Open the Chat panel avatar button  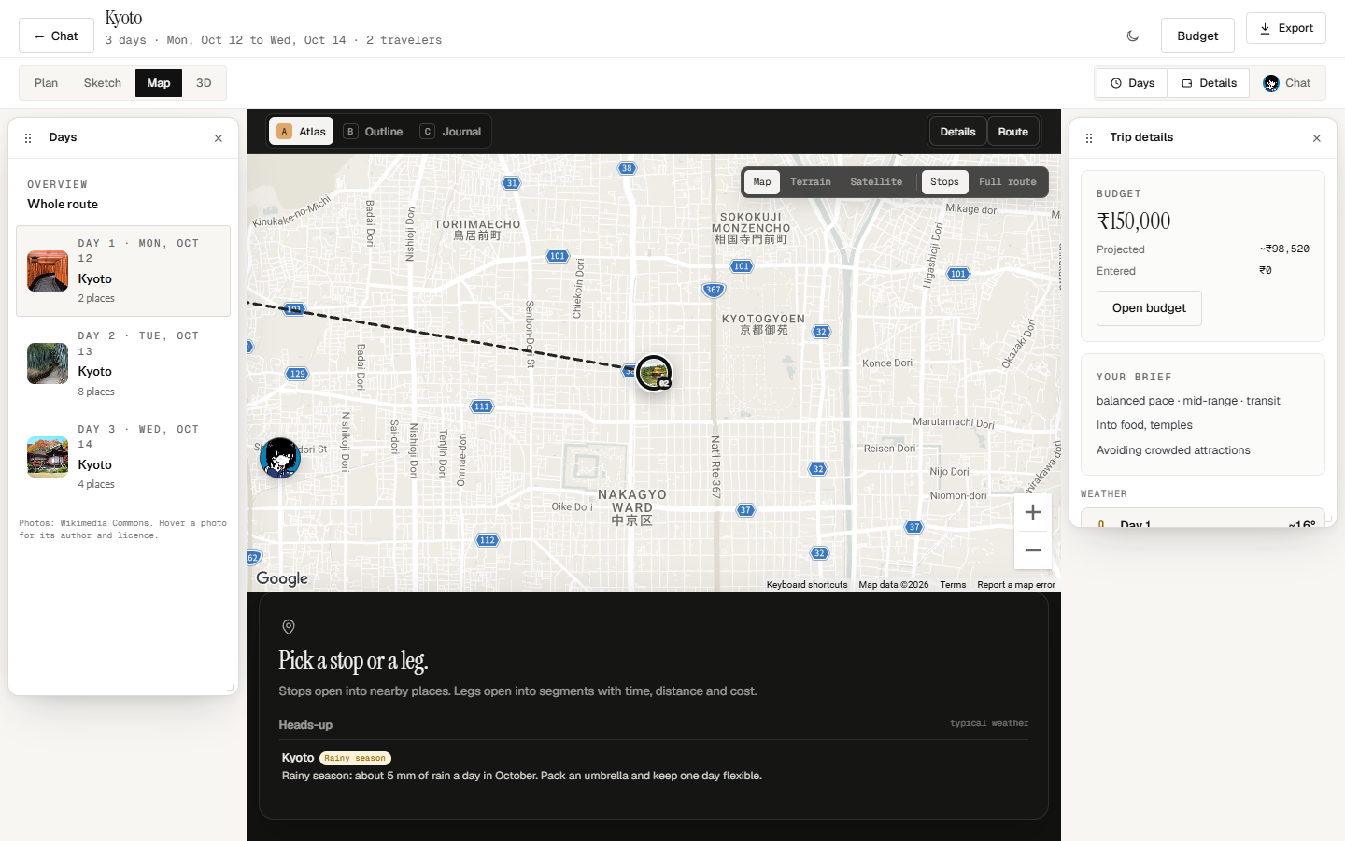pyautogui.click(x=1287, y=83)
